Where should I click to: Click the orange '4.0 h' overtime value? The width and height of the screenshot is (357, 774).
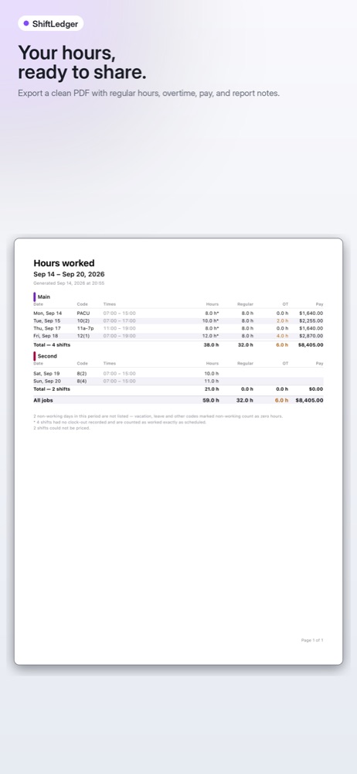tap(283, 336)
